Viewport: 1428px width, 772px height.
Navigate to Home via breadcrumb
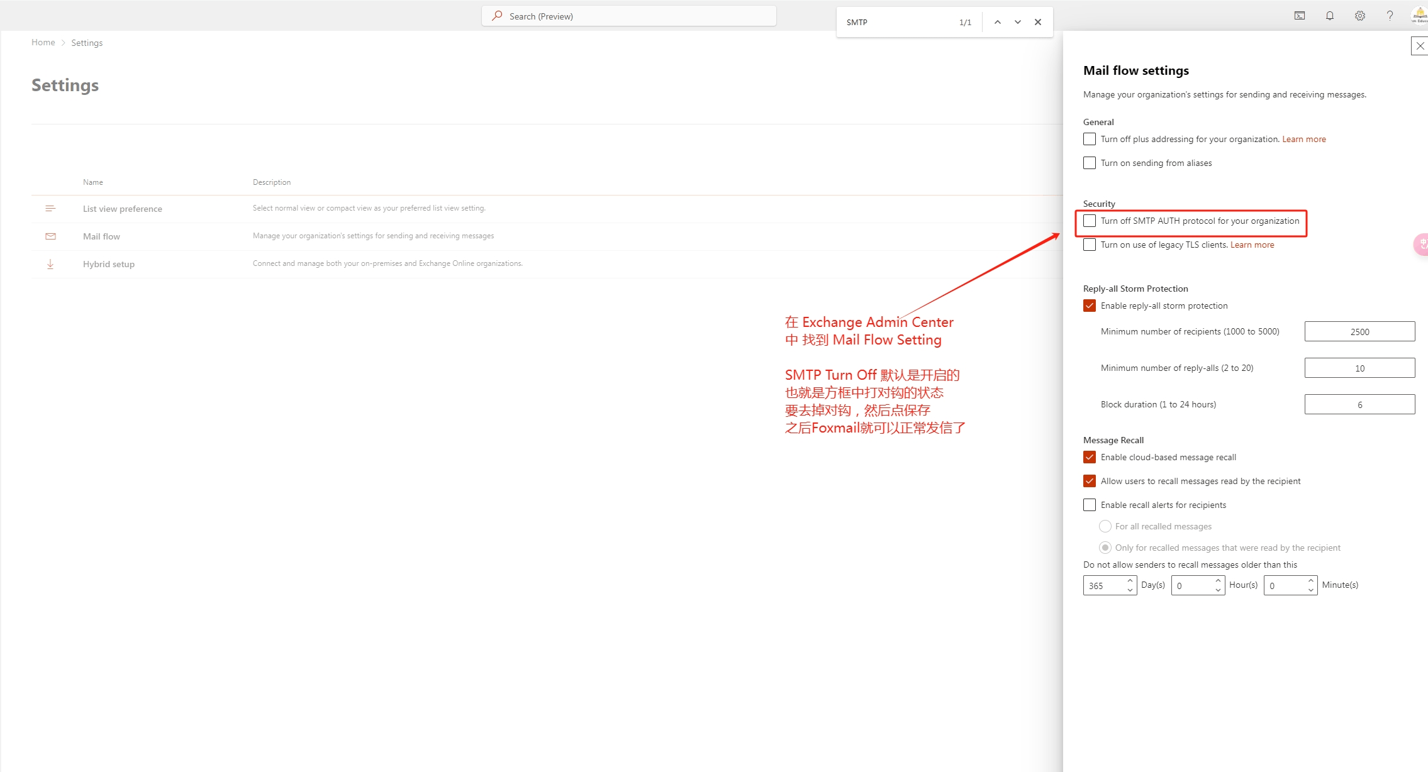(x=43, y=42)
